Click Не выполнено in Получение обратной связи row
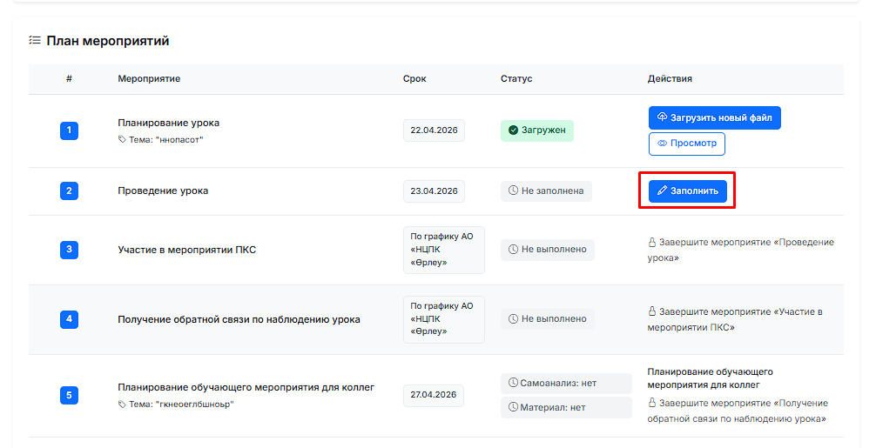The image size is (876, 448). (x=548, y=319)
